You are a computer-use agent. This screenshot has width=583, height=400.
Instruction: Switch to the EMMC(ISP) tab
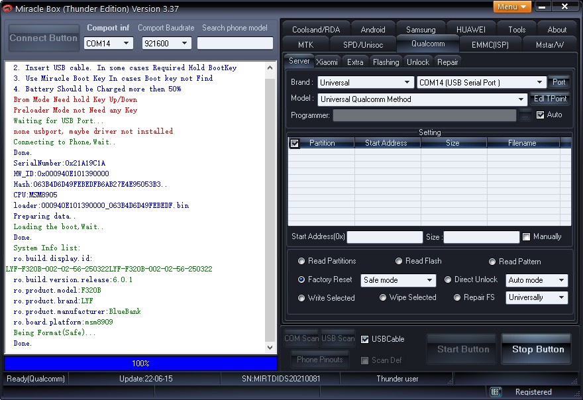(x=490, y=44)
